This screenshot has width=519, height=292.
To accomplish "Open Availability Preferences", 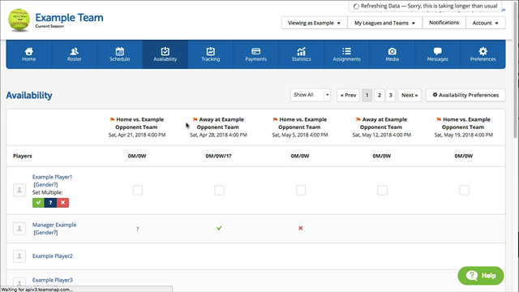I will click(x=465, y=95).
